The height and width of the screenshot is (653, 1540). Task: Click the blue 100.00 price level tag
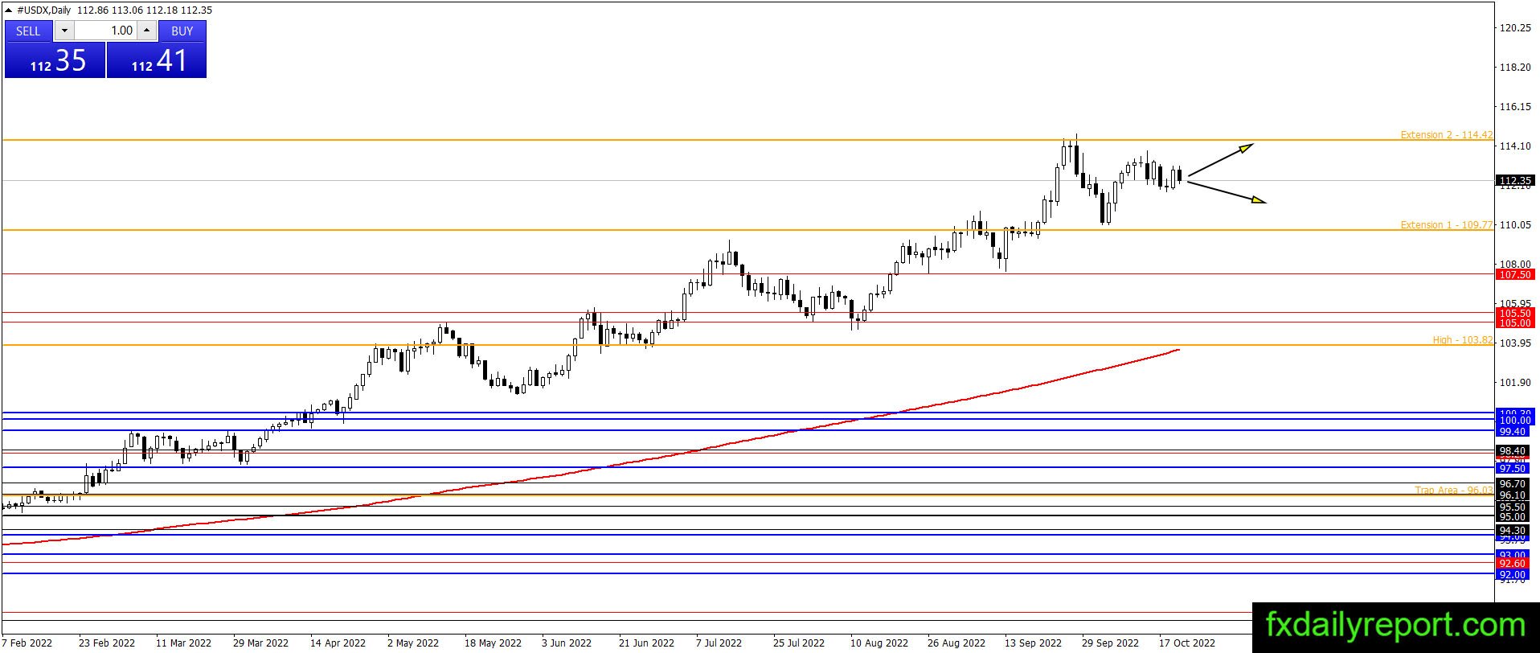coord(1514,420)
